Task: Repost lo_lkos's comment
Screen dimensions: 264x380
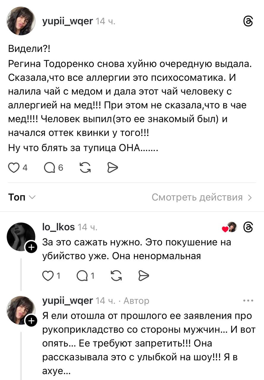Action: pos(116,276)
